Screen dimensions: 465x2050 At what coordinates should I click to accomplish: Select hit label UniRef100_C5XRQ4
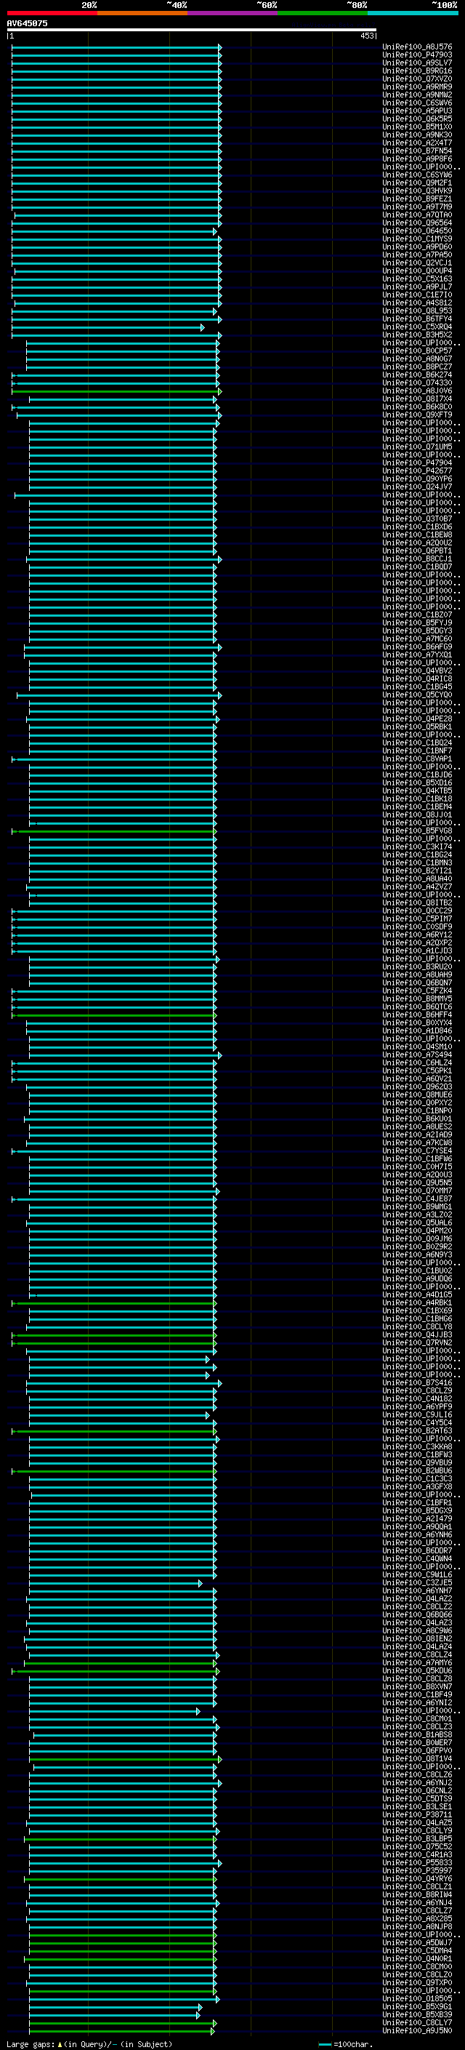pyautogui.click(x=417, y=327)
